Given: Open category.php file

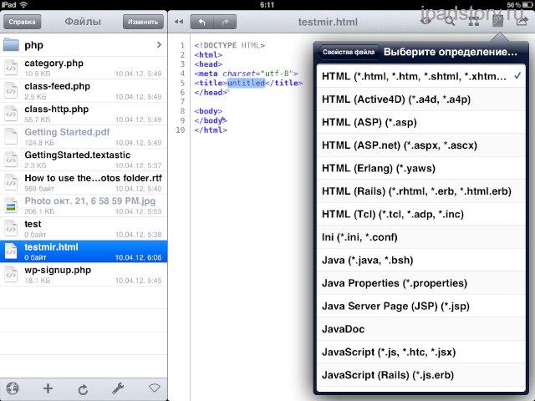Looking at the screenshot, I should (x=84, y=68).
